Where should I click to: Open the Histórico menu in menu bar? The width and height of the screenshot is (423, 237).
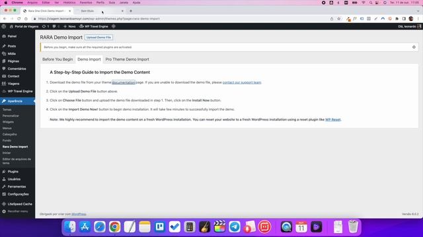pos(69,3)
